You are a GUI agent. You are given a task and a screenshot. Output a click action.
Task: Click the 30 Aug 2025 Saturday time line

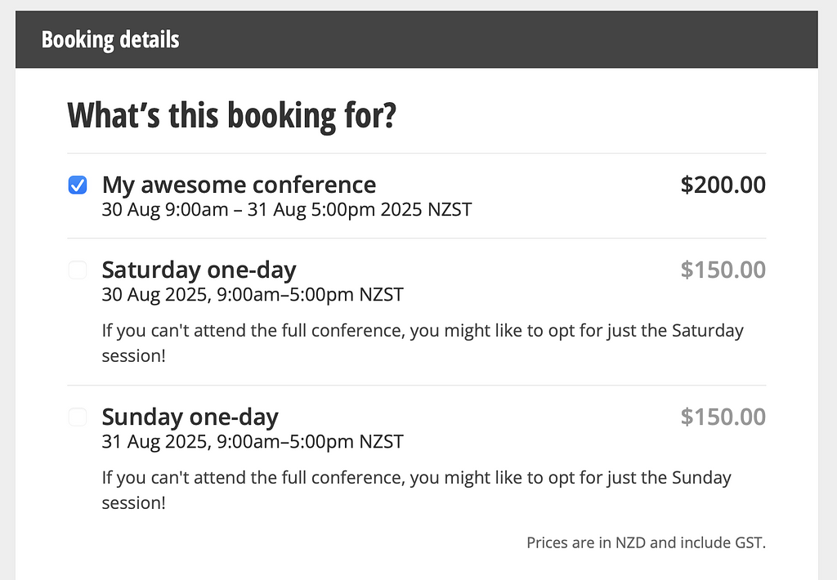click(252, 294)
